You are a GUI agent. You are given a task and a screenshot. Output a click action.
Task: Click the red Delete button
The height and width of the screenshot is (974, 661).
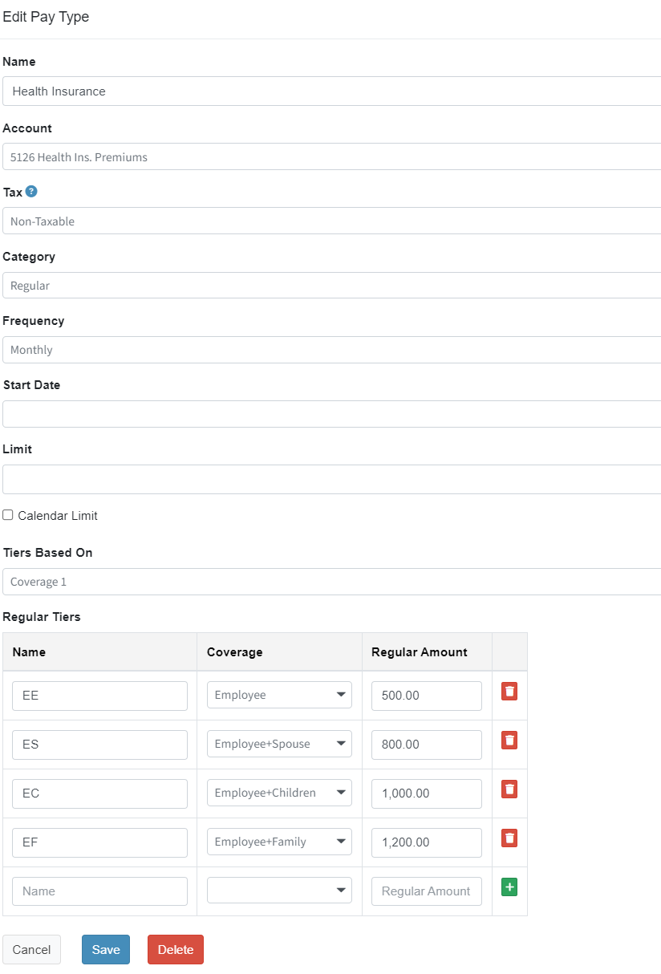tap(176, 949)
